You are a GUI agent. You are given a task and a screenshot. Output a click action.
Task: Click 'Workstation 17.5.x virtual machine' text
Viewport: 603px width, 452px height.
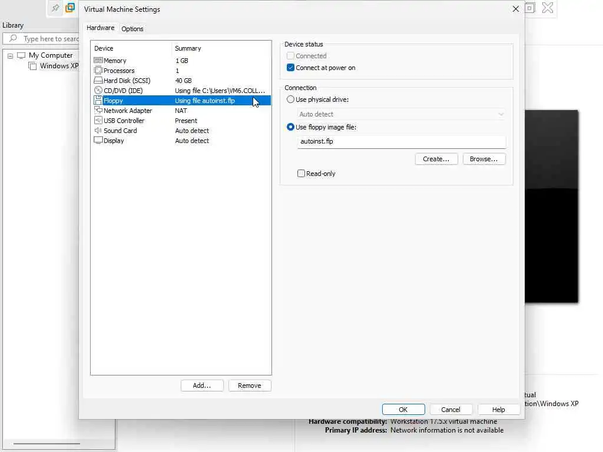(444, 421)
